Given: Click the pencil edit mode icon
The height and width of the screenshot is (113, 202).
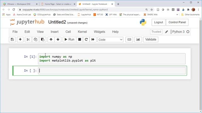Looking at the screenshot, I should [166, 32].
